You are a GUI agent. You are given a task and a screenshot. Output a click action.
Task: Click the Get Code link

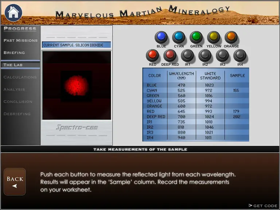click(263, 206)
